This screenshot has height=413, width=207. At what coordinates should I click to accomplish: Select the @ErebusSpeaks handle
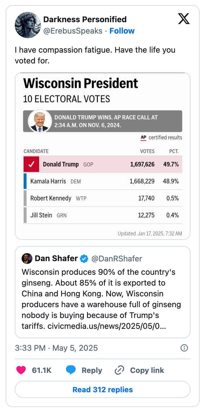(x=73, y=31)
